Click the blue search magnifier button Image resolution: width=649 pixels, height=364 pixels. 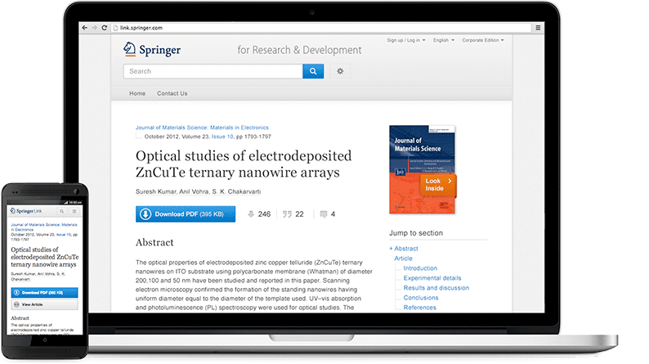(313, 71)
